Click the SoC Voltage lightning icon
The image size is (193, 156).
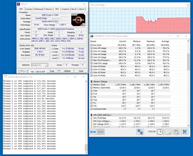pos(92,124)
